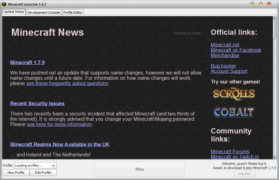Select the Update Notes tab
279x180 pixels.
14,12
